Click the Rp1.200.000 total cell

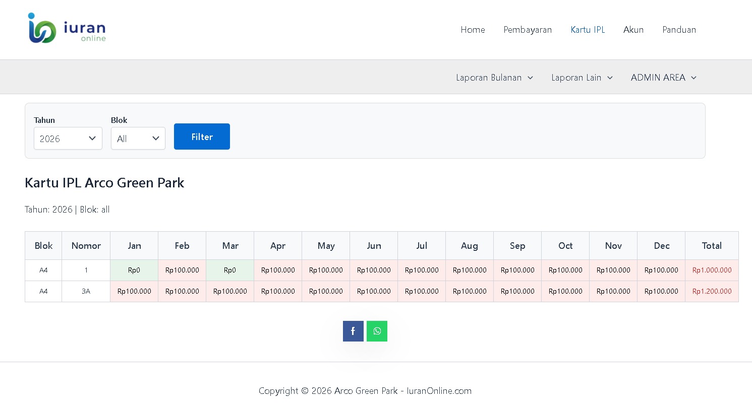tap(712, 292)
